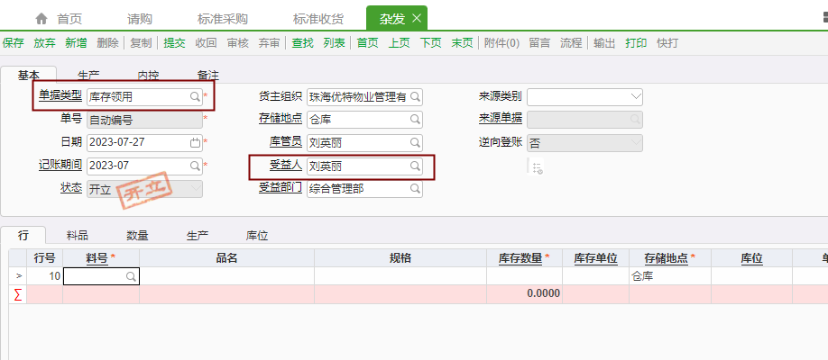Click search icon in 存储地点 field

click(415, 119)
